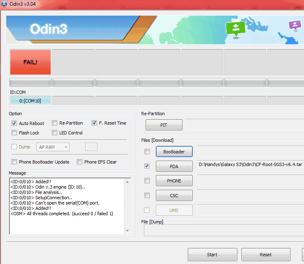Click the first progress bar under FAIL!
Viewport: 304px width, 264px height.
(x=30, y=82)
